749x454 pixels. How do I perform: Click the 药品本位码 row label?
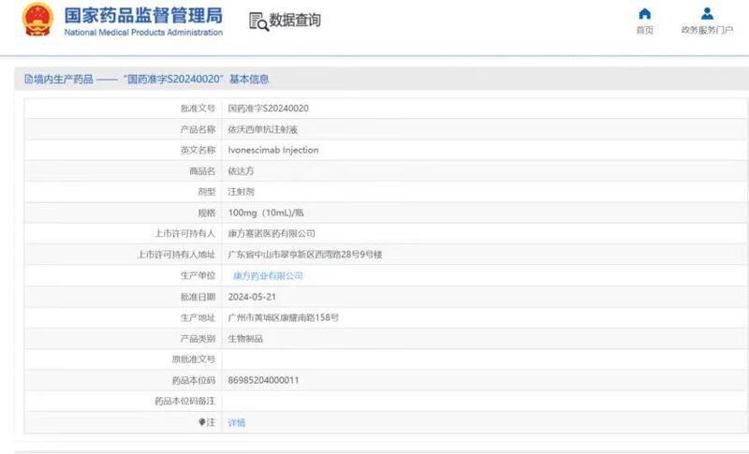[194, 380]
